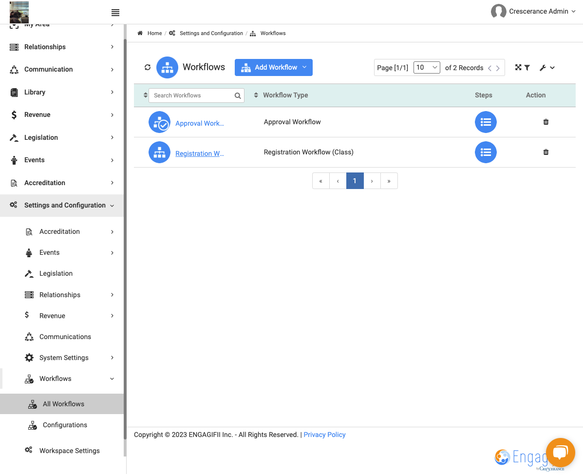Open the page size 10 dropdown

(427, 67)
